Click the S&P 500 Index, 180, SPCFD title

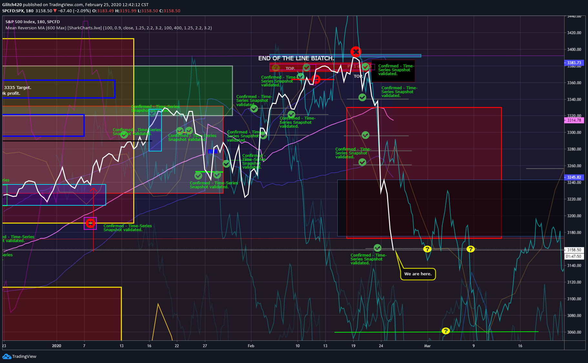click(33, 22)
